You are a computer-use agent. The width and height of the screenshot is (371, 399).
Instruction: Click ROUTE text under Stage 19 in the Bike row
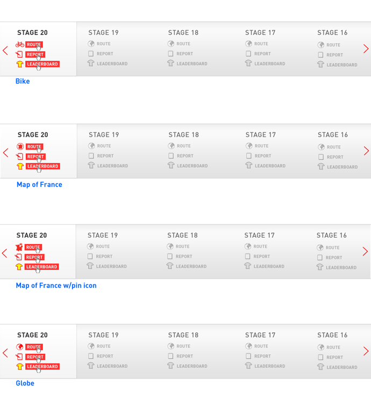(x=104, y=44)
